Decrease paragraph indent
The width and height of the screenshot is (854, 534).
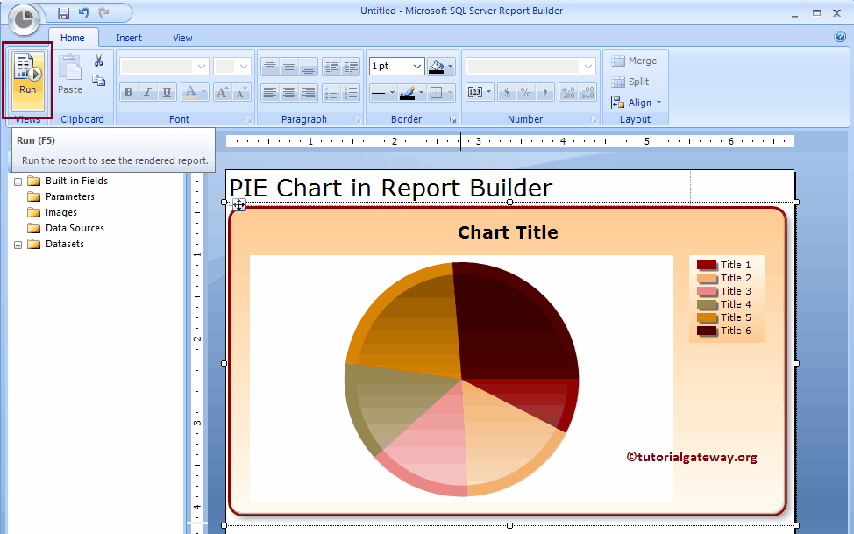pyautogui.click(x=331, y=67)
